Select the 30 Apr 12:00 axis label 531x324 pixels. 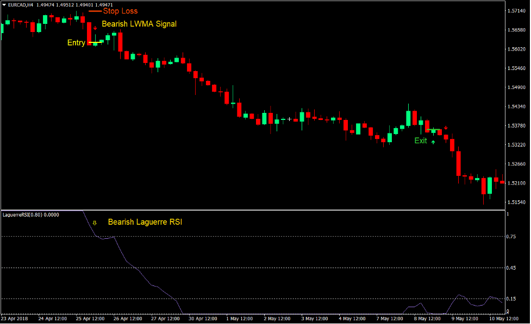(203, 319)
